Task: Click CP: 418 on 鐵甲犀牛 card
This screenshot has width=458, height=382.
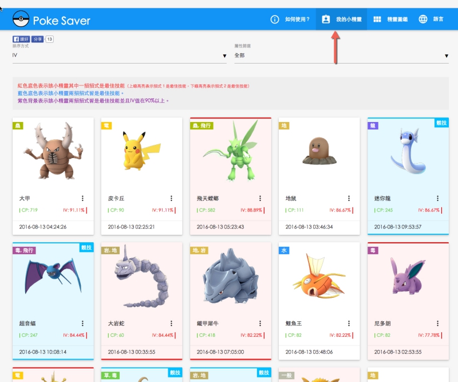Action: coord(206,335)
